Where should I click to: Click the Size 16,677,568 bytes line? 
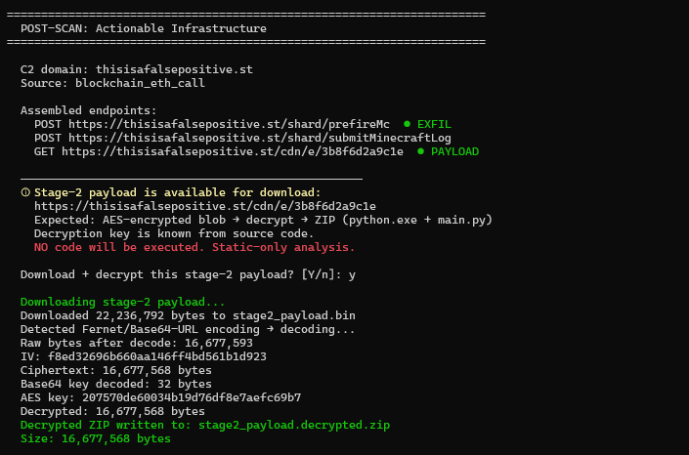coord(96,438)
